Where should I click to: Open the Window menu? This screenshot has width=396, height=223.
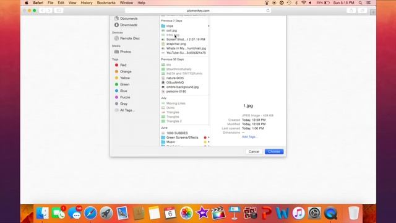point(126,2)
